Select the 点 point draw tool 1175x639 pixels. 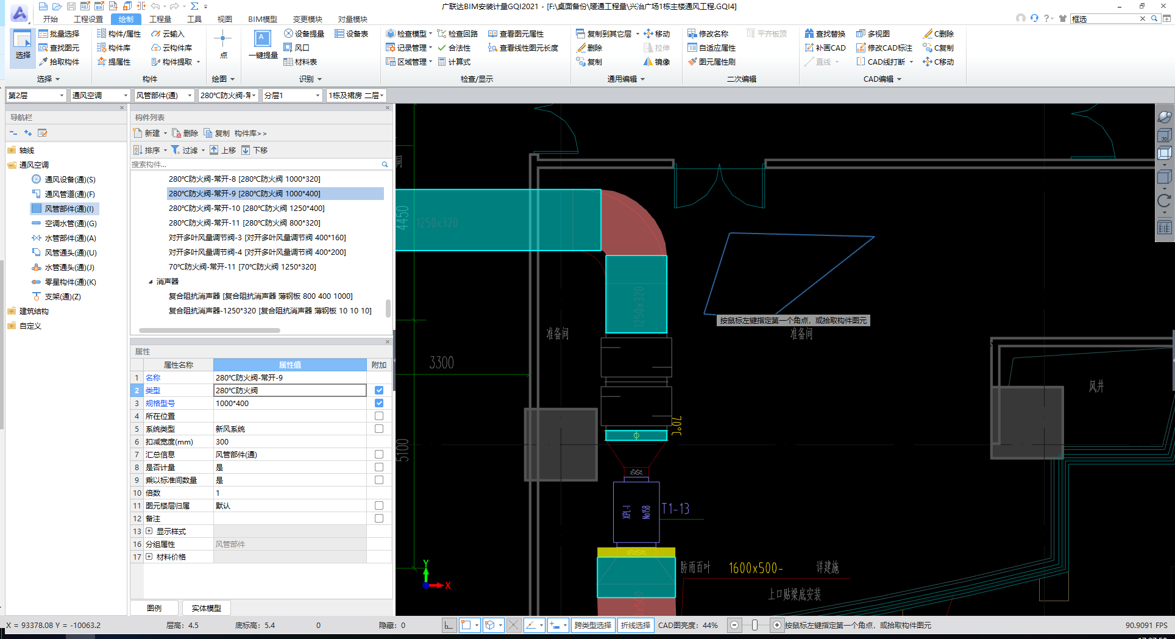(x=223, y=45)
